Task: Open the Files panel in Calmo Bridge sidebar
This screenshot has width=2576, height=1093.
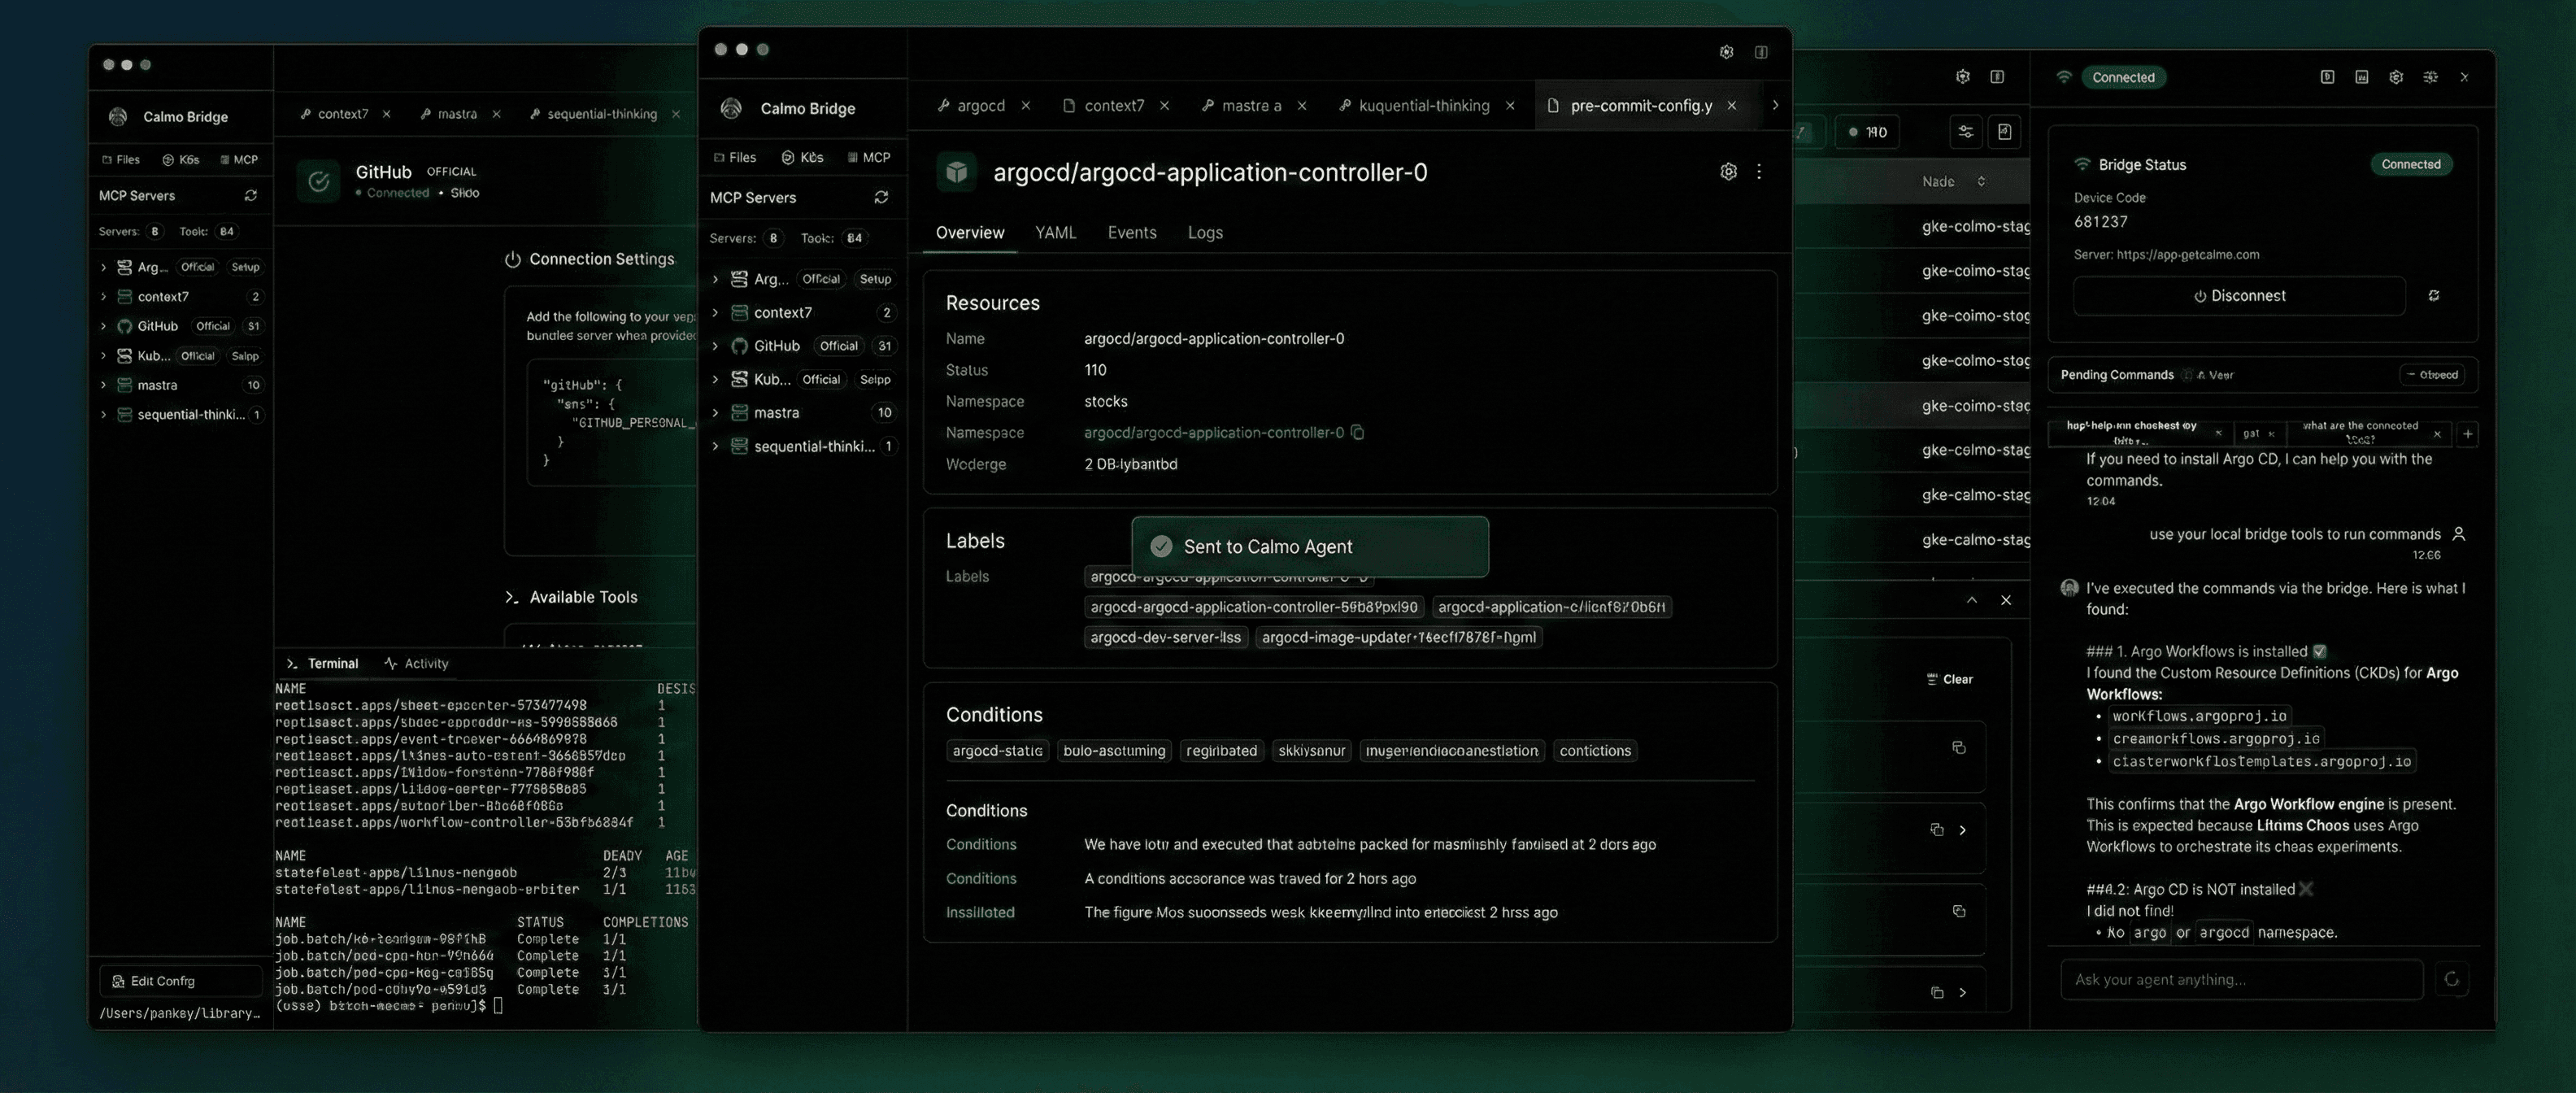Action: point(736,157)
